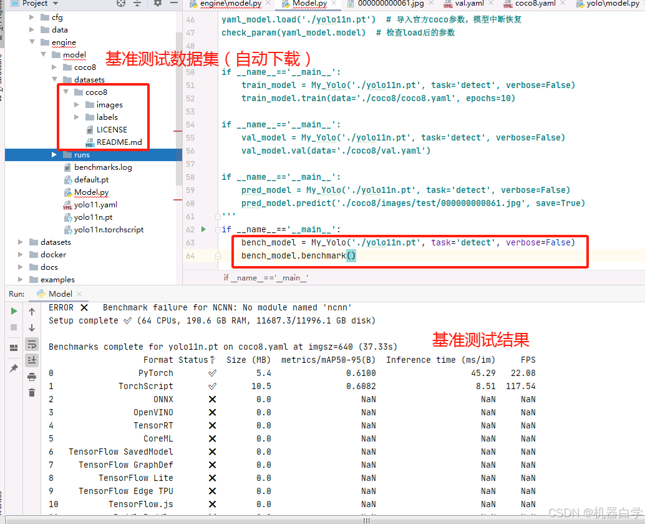The image size is (645, 524).
Task: Click TorchScript FPS value 117.54
Action: 520,387
